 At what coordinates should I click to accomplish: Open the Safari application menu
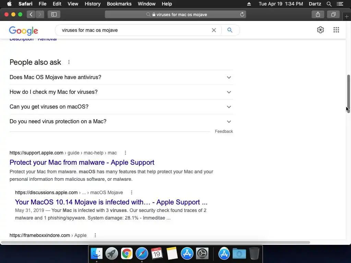coord(25,4)
